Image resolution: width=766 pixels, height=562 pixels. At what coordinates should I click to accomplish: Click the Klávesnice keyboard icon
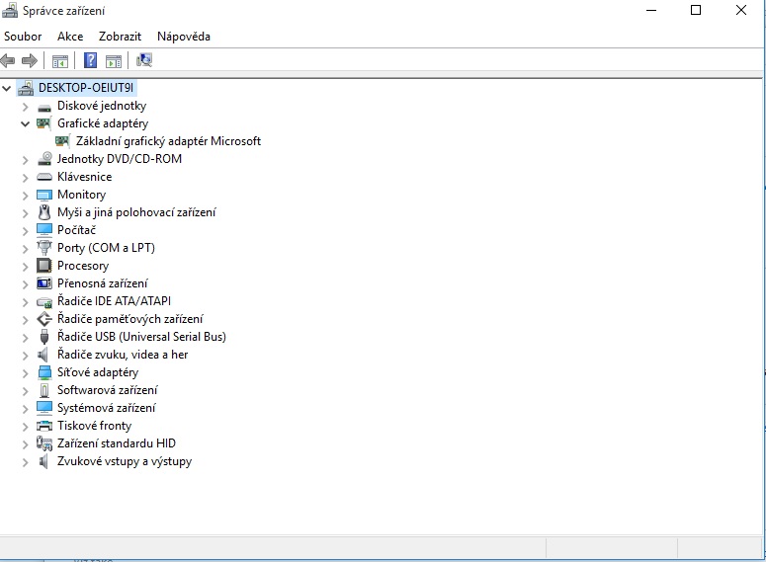tap(44, 177)
